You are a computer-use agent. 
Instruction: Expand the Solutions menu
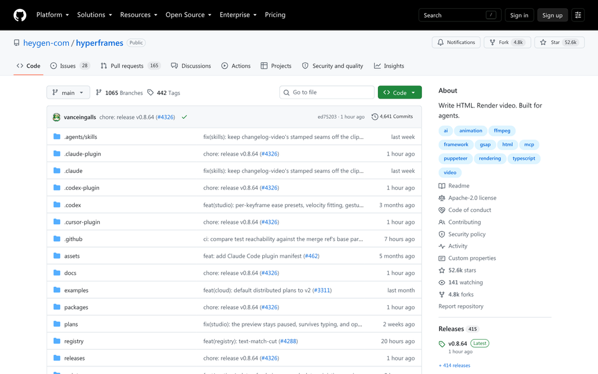[94, 15]
